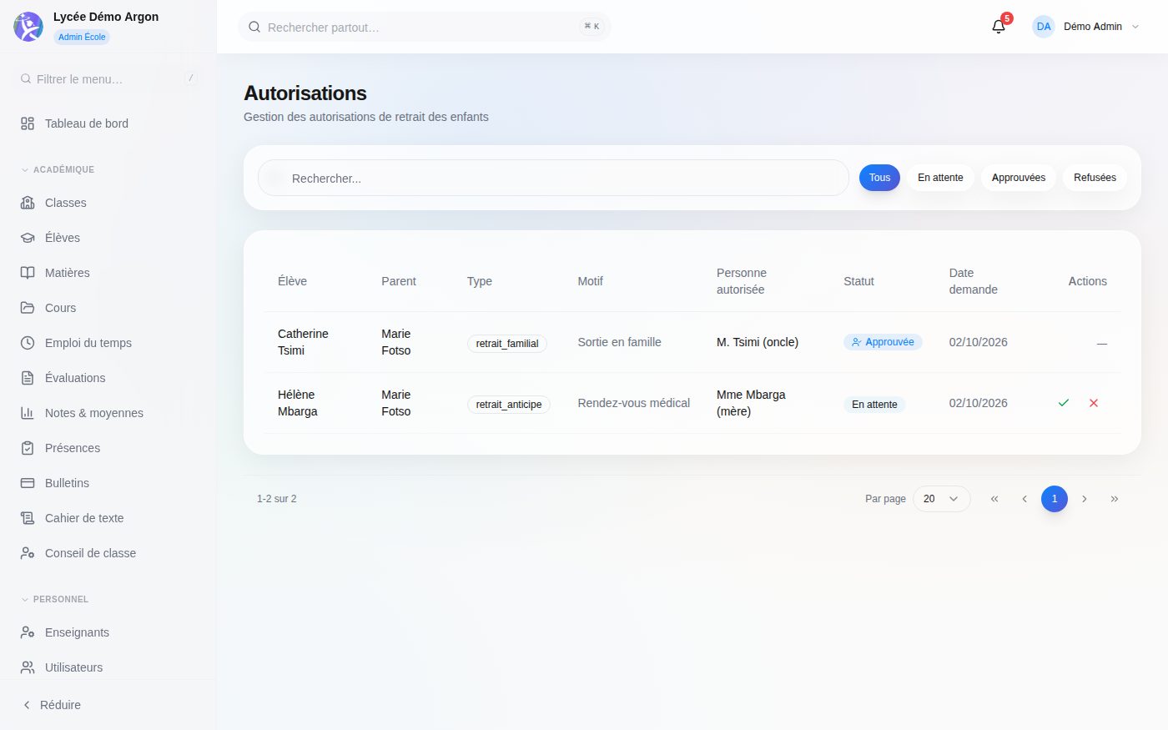This screenshot has width=1168, height=730.
Task: Open Emploi du temps
Action: 108,343
